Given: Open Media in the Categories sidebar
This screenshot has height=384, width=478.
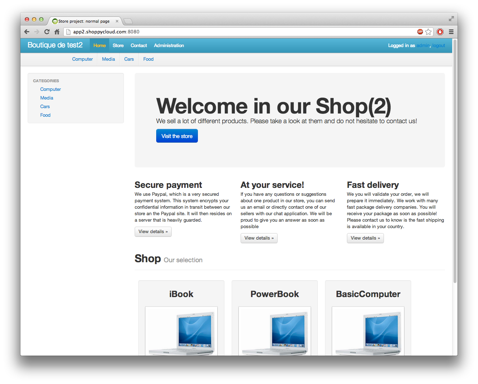Looking at the screenshot, I should pos(47,98).
